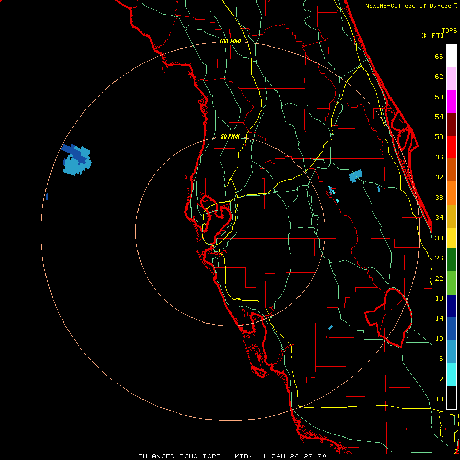Click legend value 66
460x460 pixels.
tap(439, 56)
